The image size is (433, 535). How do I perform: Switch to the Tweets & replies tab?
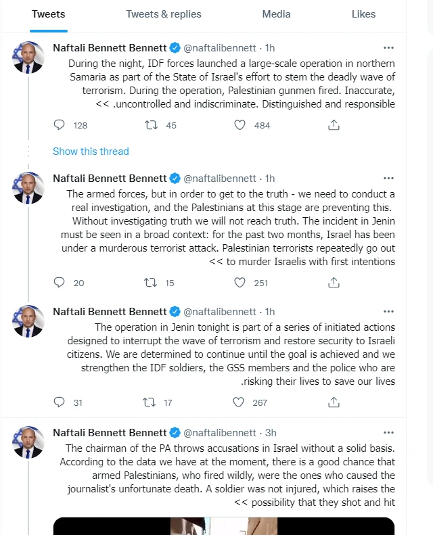click(164, 14)
